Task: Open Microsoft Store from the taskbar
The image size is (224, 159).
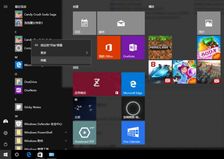Action: pyautogui.click(x=40, y=155)
